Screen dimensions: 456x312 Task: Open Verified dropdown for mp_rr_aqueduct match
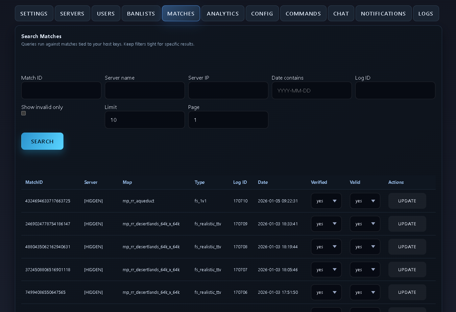coord(326,201)
